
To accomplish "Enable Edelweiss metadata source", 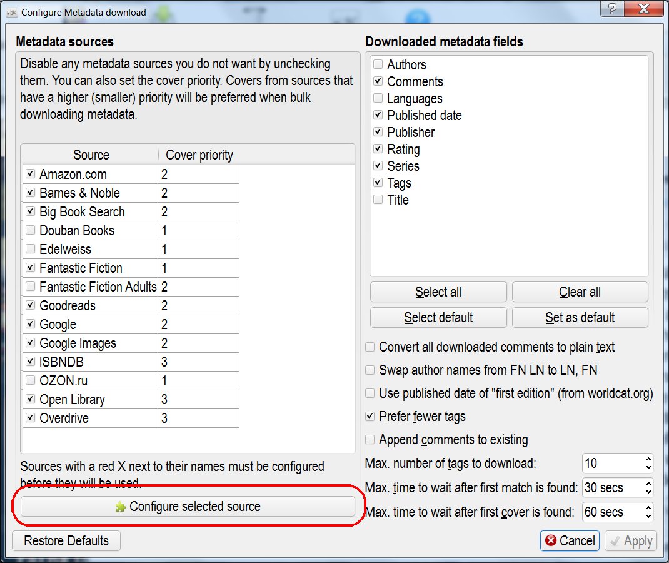I will click(x=30, y=249).
